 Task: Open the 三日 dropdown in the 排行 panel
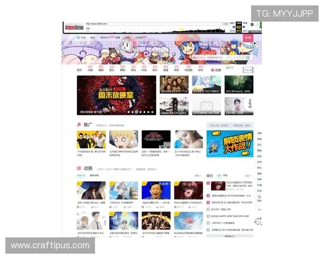point(247,175)
